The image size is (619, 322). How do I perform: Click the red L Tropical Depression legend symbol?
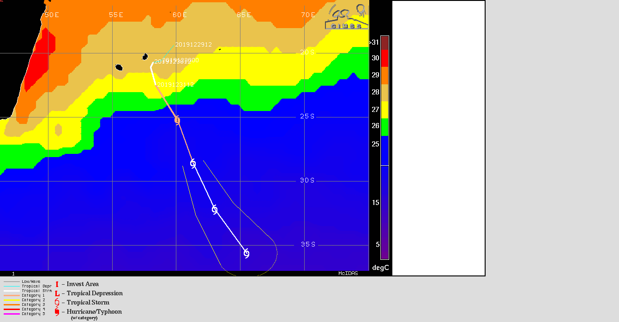click(x=57, y=293)
